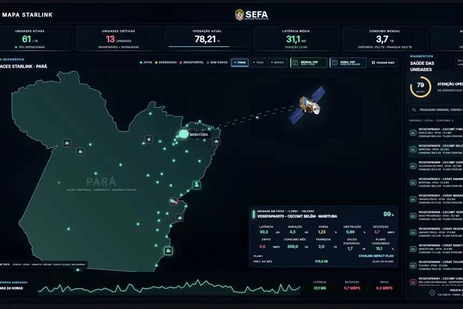This screenshot has height=309, width=463.
Task: Select the highlighted Marituba marker on the map
Action: tap(184, 134)
